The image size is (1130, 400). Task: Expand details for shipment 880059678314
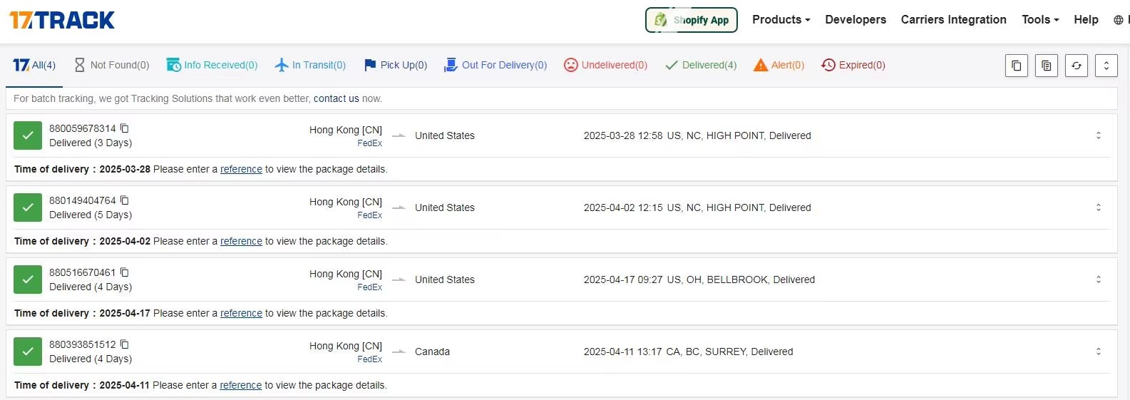pos(1098,135)
